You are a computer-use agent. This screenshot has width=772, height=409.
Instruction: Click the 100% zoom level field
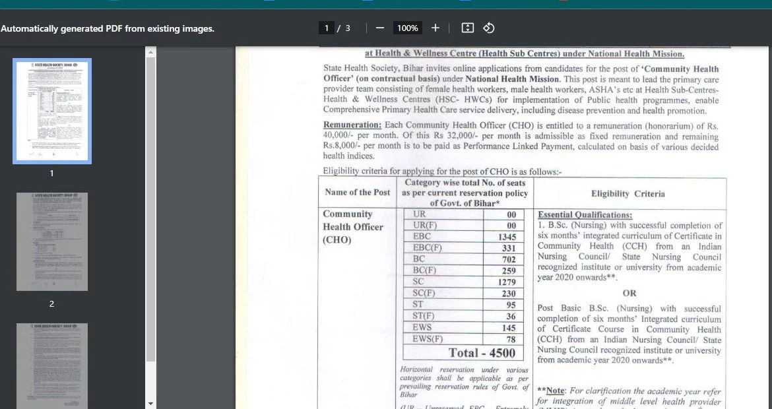[x=408, y=28]
